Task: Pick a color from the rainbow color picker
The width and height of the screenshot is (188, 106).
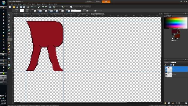Action: [176, 23]
